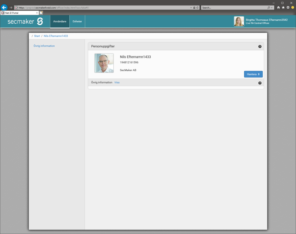
Task: Open browser Tools gear icon
Action: coord(288,8)
